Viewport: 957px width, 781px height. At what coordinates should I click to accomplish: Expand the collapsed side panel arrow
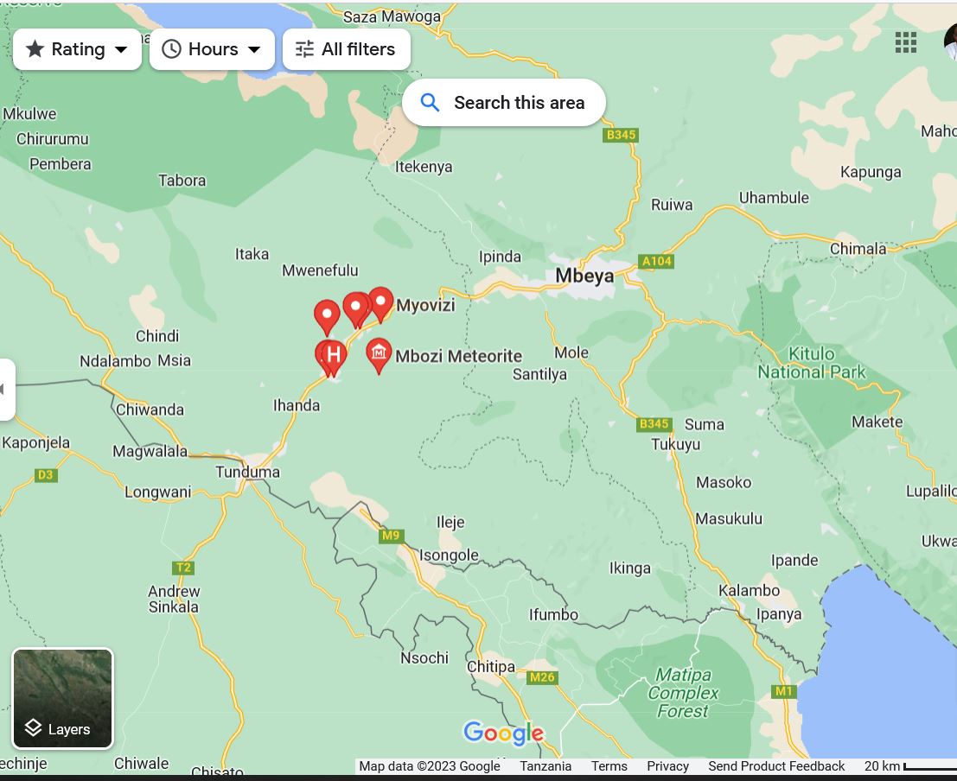4,390
